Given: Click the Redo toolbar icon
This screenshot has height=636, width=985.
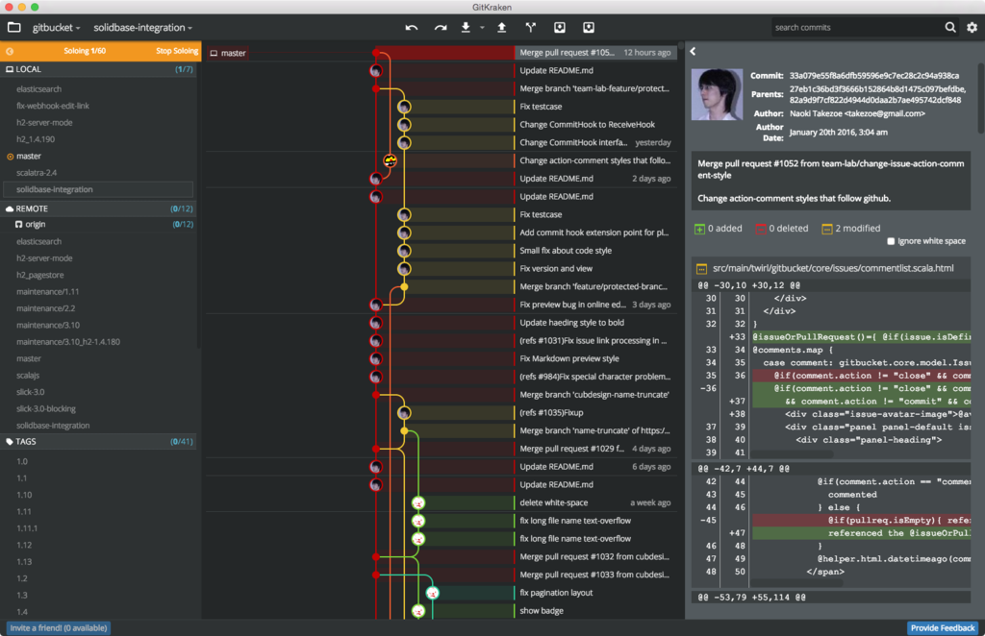Looking at the screenshot, I should click(441, 28).
